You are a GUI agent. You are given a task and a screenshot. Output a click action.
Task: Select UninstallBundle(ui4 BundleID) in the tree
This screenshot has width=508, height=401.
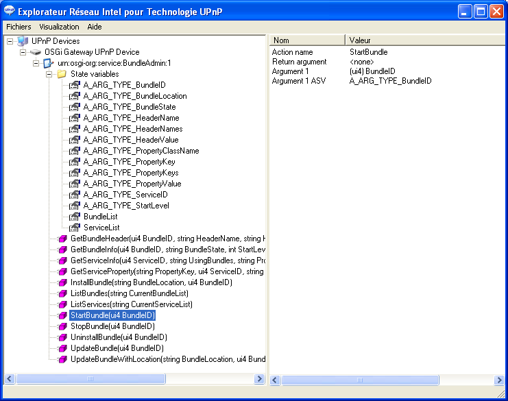[x=119, y=337]
